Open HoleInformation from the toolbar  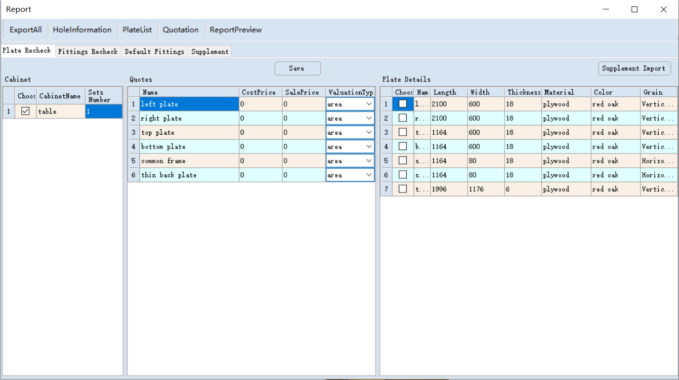82,30
